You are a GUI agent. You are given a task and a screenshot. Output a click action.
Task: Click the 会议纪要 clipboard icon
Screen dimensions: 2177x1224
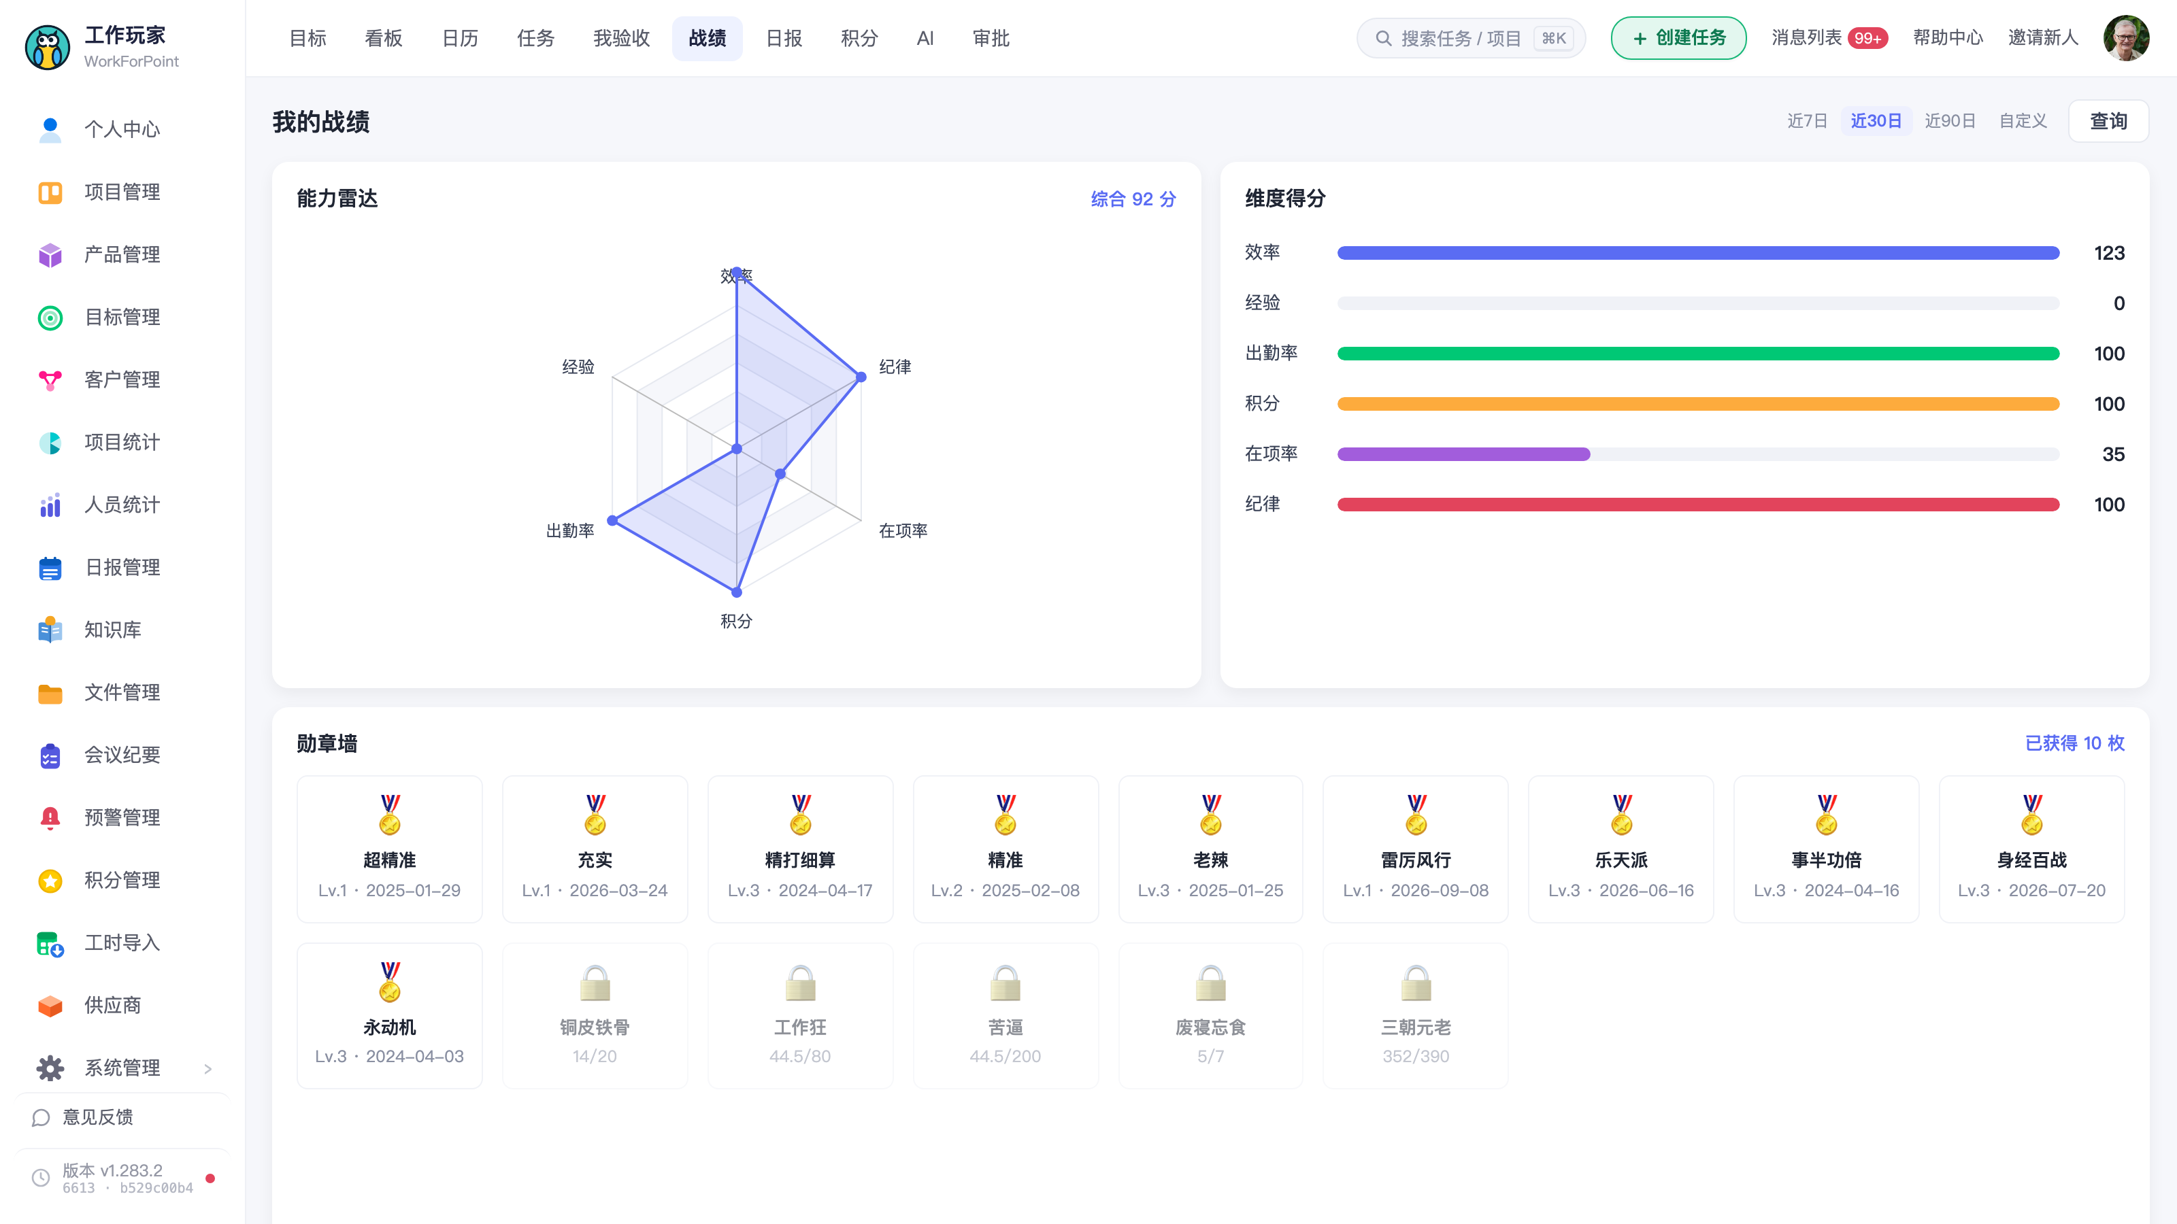pyautogui.click(x=50, y=755)
